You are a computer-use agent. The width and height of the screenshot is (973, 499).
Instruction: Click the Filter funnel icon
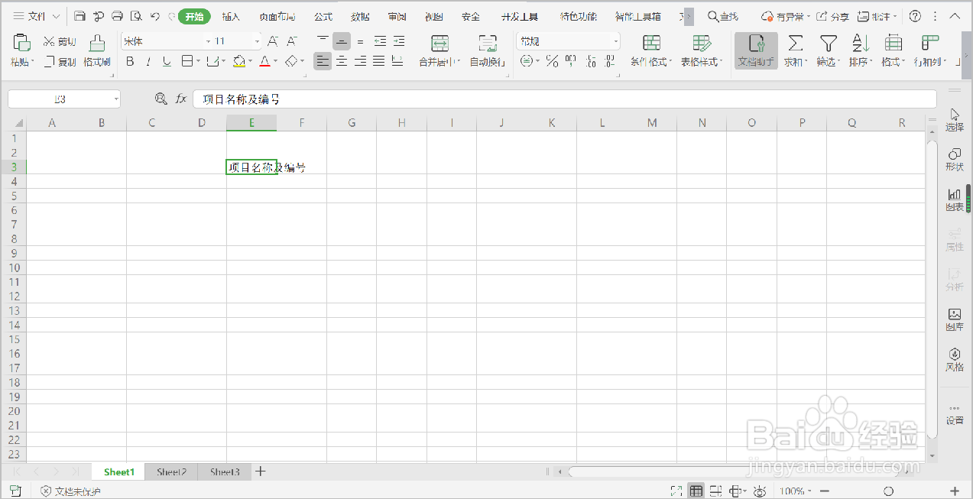829,44
